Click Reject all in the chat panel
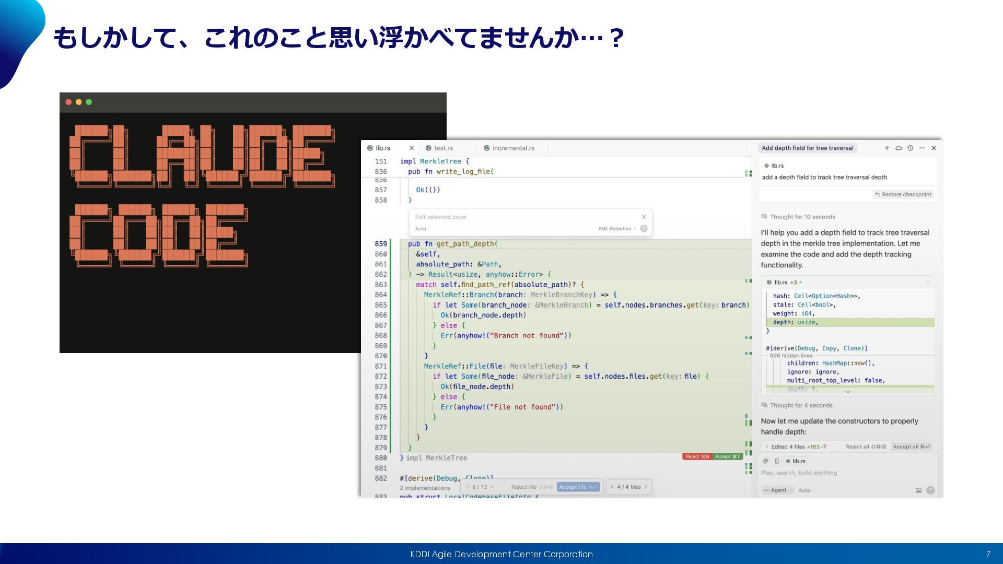Image resolution: width=1003 pixels, height=564 pixels. click(x=866, y=447)
